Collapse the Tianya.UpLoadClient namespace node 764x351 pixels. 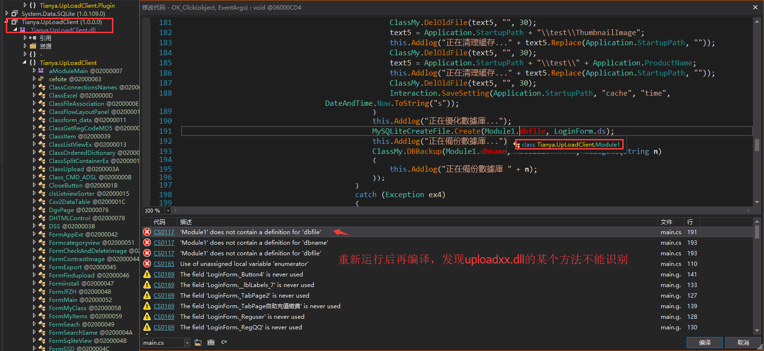coord(25,63)
